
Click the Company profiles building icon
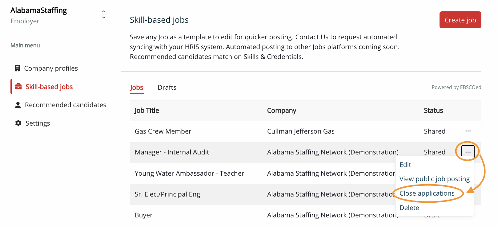point(18,68)
